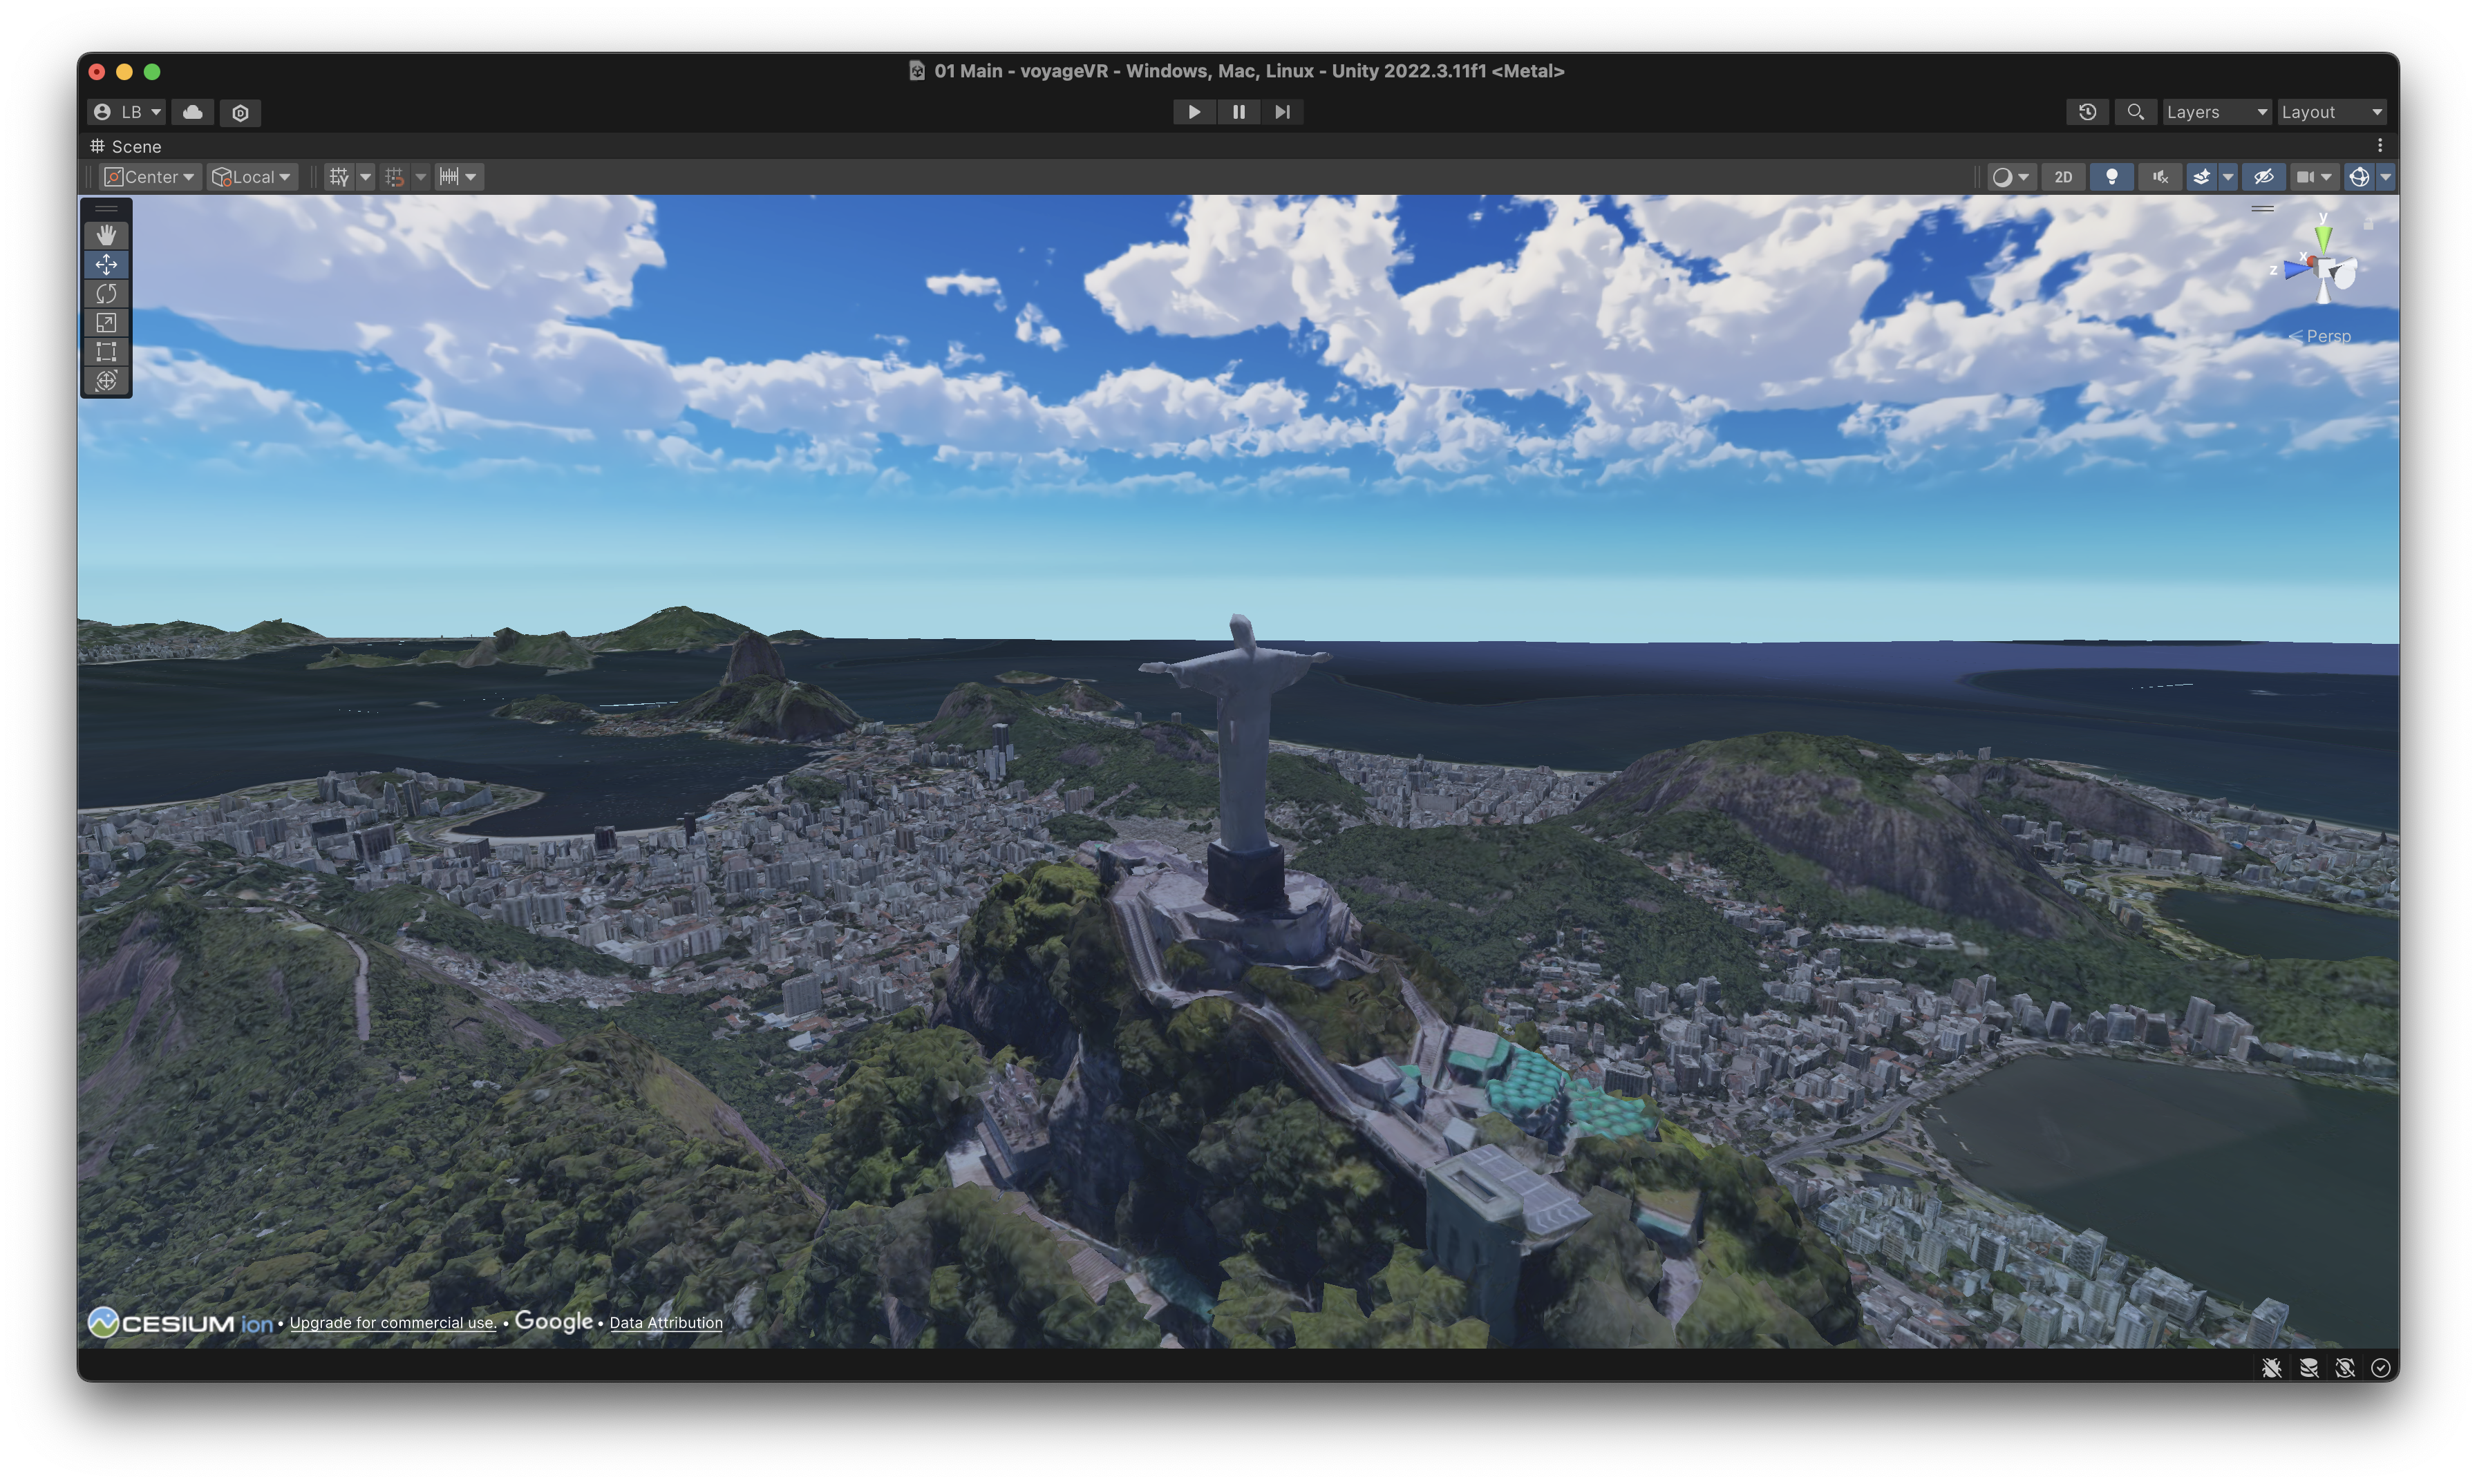Click the debugger bug icon in status bar
The height and width of the screenshot is (1484, 2477).
(x=2272, y=1367)
